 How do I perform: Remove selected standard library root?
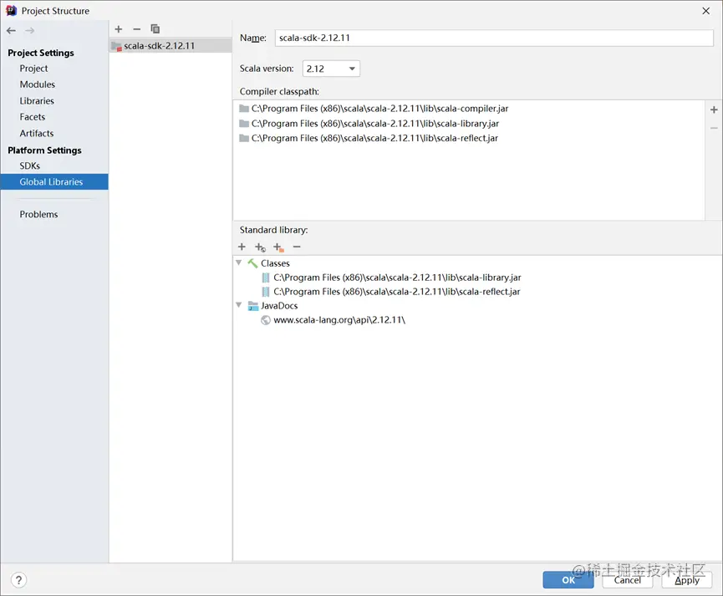point(297,247)
